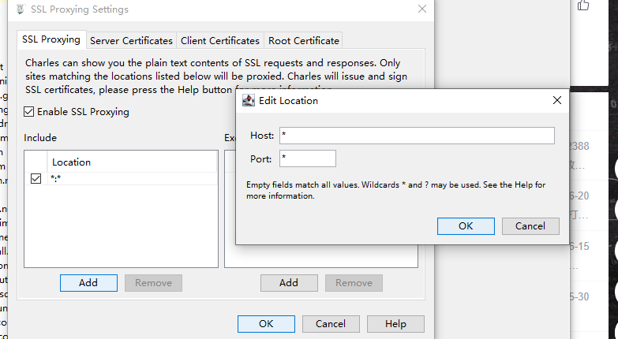Cancel the Edit Location dialog

pyautogui.click(x=530, y=226)
